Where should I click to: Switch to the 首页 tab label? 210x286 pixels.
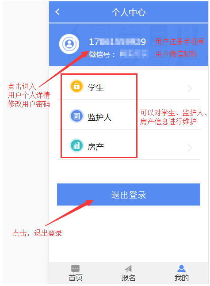(76, 278)
